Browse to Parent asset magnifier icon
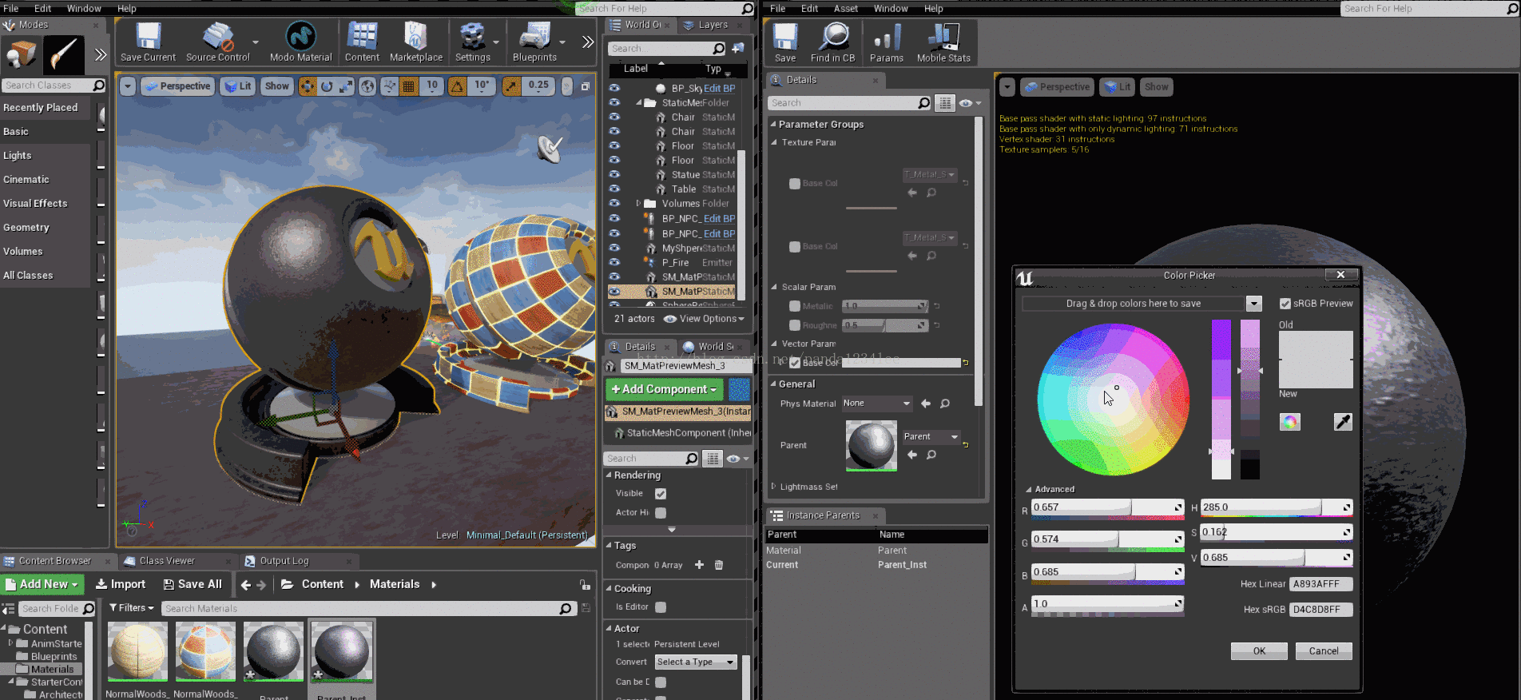Viewport: 1521px width, 700px height. 931,455
